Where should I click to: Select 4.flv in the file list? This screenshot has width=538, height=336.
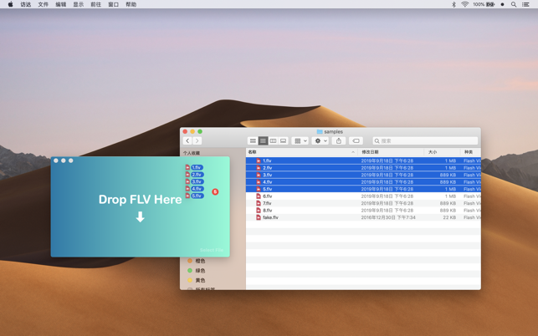click(x=363, y=181)
